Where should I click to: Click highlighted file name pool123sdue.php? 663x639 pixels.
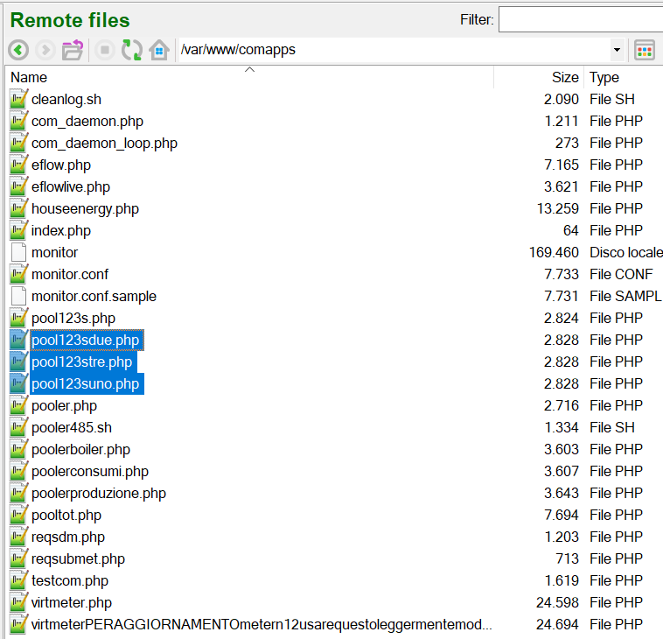tap(87, 341)
